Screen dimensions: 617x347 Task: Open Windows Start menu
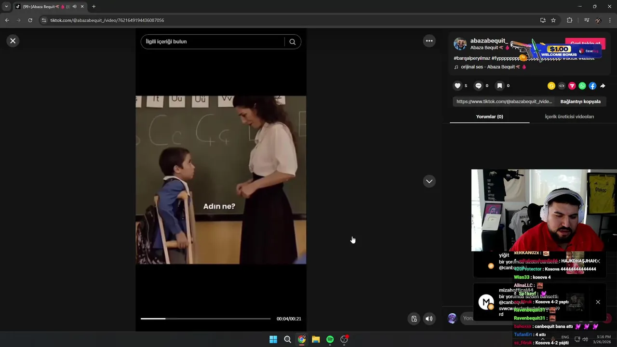coord(273,339)
